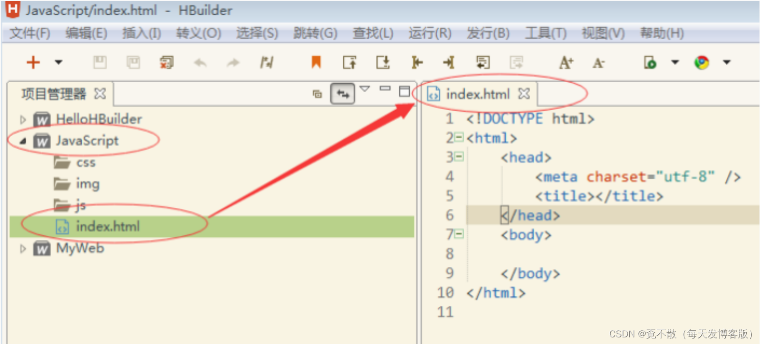
Task: Decrease editor font size with A- icon
Action: [x=598, y=62]
